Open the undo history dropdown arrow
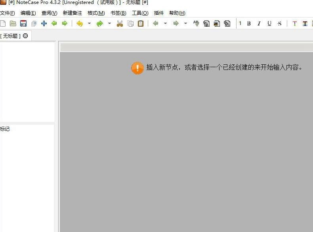The width and height of the screenshot is (313, 232). (89, 23)
